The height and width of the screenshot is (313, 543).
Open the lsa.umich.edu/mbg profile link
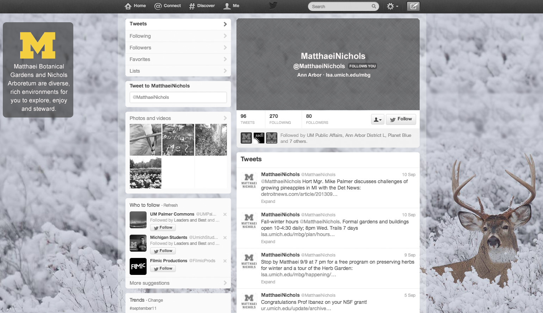coord(348,75)
